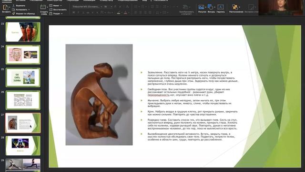Switch to the Animations (Анимация) ribbon tab
Viewport: 305px width, 172px height.
pos(89,0)
